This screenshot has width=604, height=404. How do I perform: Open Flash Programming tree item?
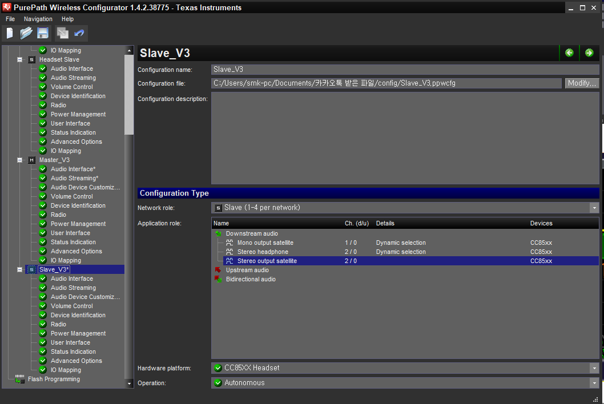click(54, 379)
